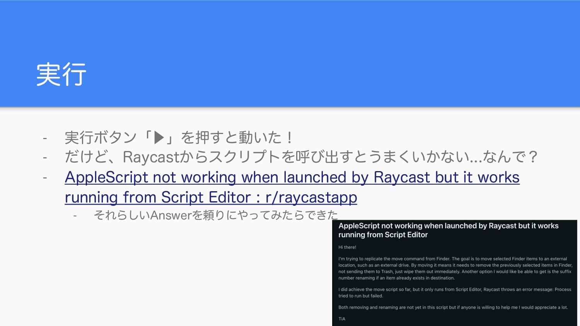The width and height of the screenshot is (580, 326).
Task: Click 'Hi there!' in the screenshot
Action: pyautogui.click(x=347, y=247)
